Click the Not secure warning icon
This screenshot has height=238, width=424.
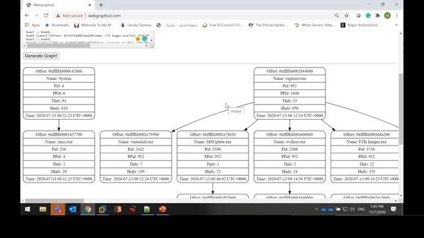pos(58,16)
